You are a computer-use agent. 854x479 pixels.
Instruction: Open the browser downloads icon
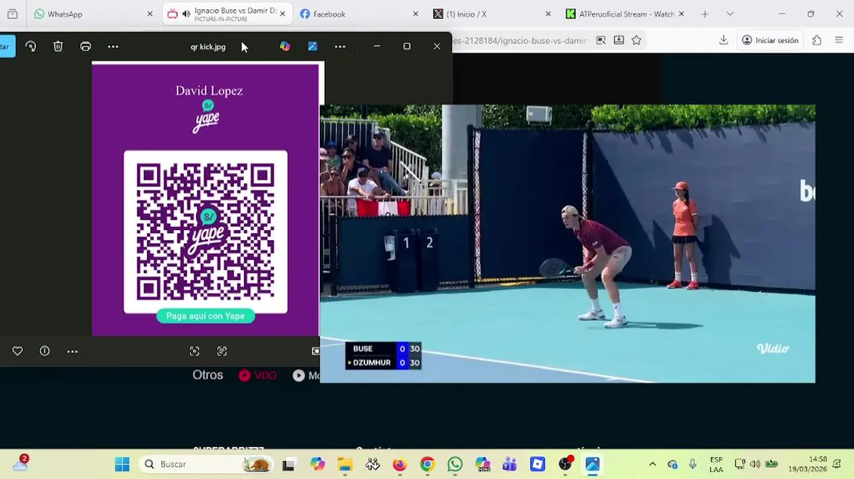click(724, 41)
